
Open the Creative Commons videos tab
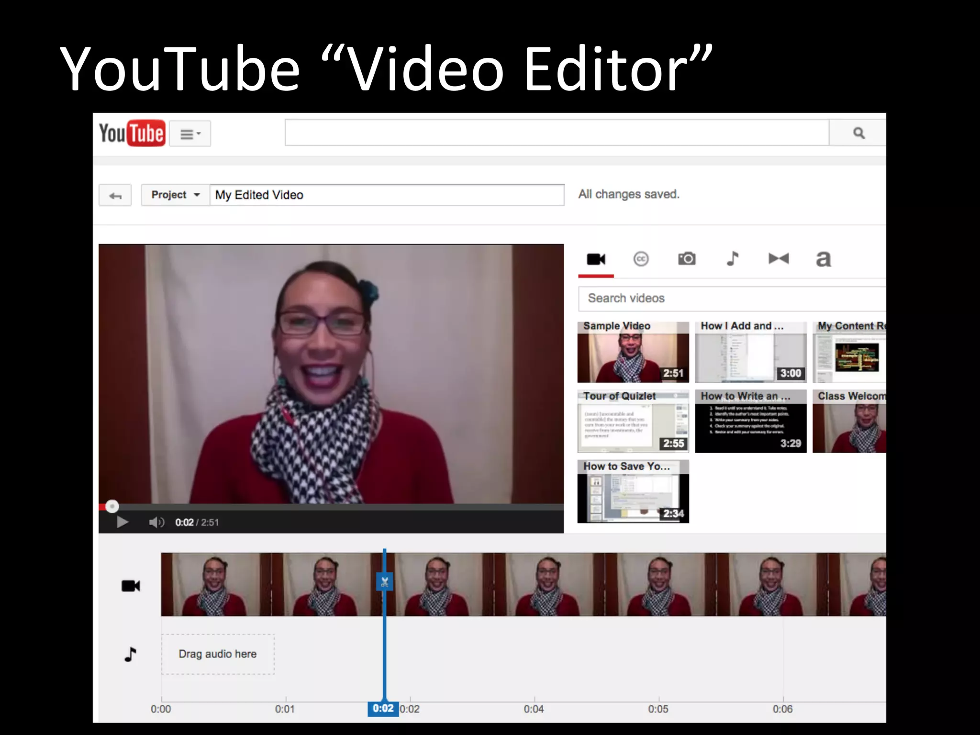641,259
